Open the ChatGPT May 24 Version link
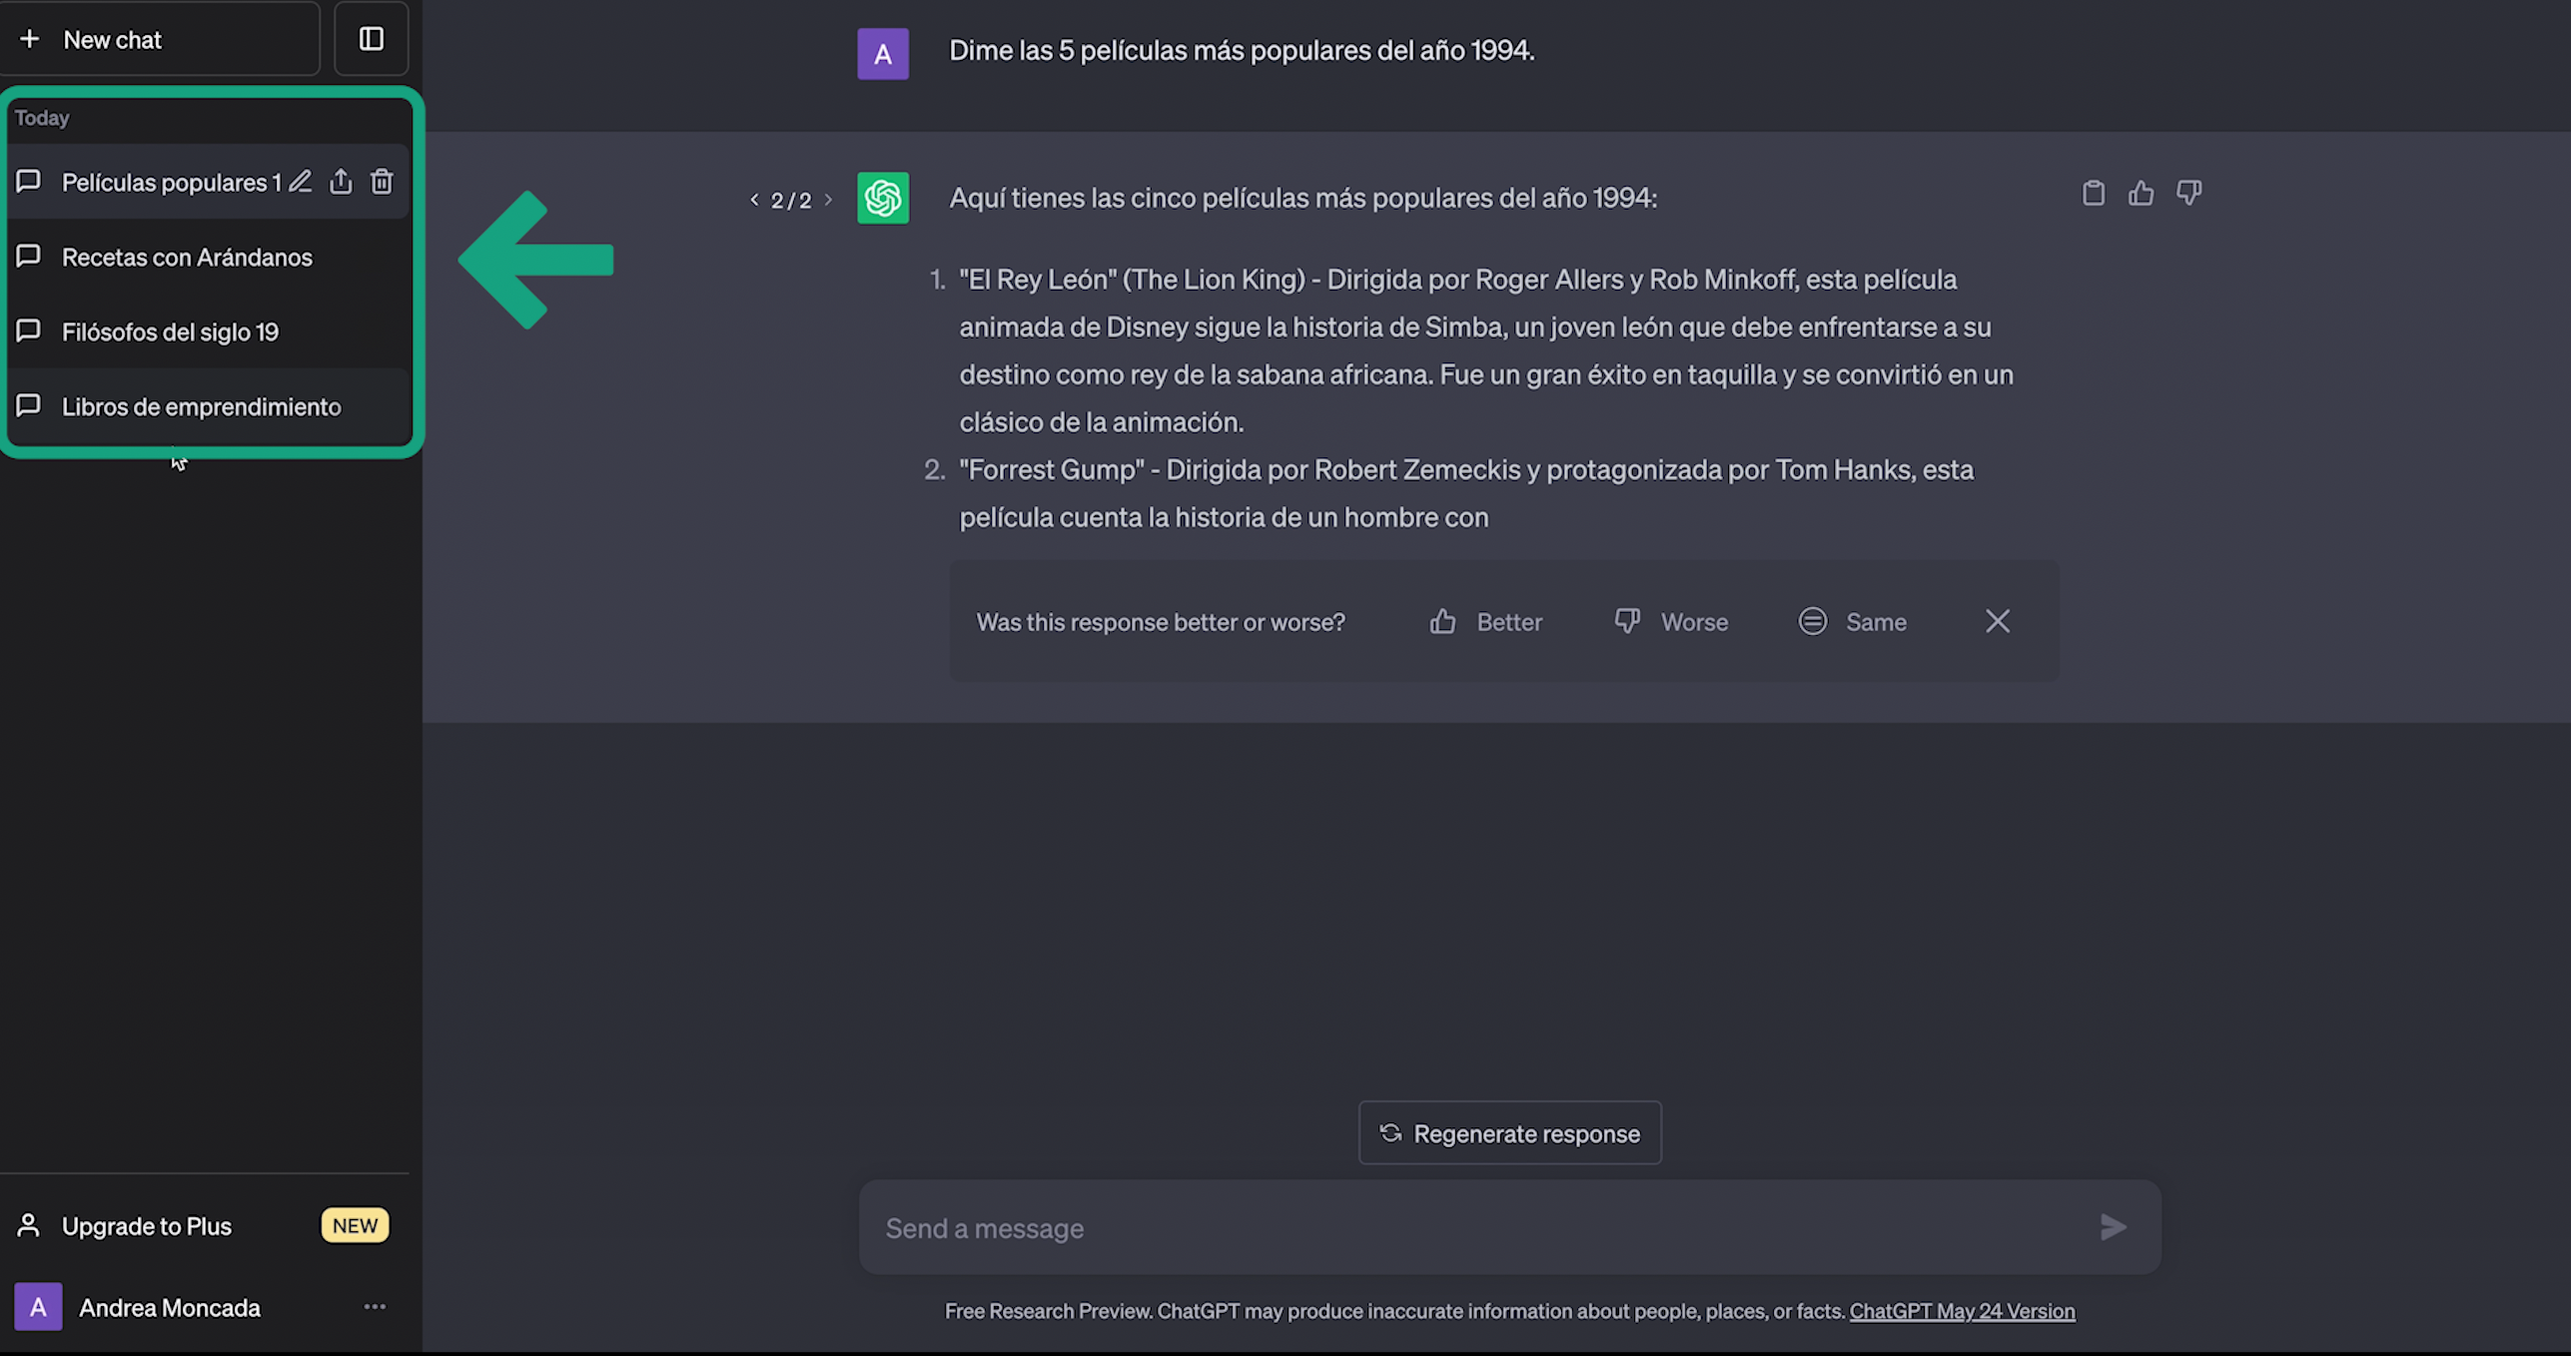The image size is (2571, 1356). click(1962, 1311)
